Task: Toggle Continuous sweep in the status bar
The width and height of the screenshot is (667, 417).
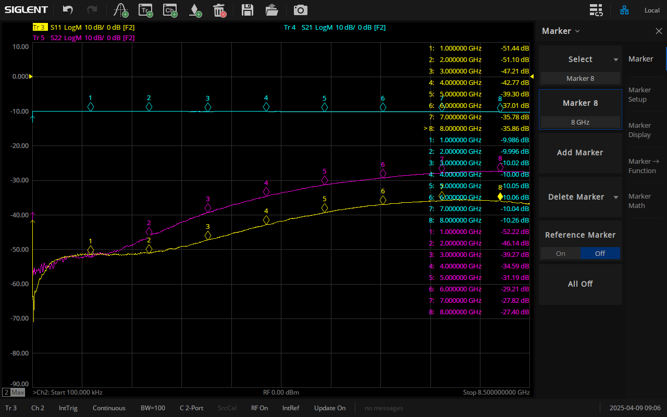Action: point(109,408)
